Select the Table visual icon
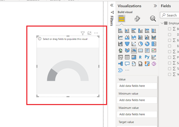 [127, 57]
